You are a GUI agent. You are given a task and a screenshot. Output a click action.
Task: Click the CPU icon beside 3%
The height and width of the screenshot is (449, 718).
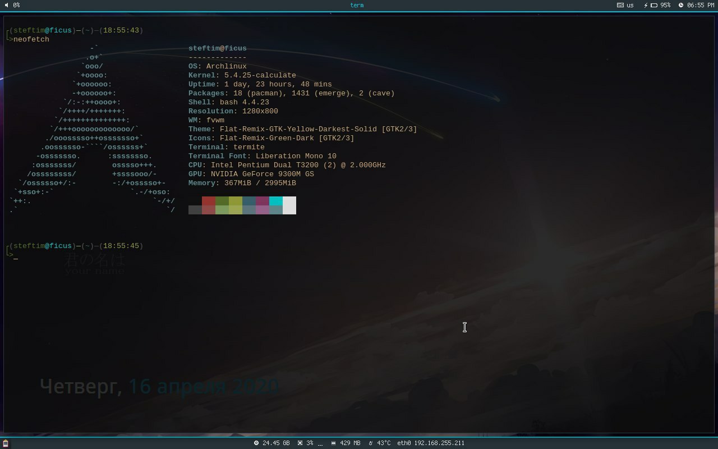(300, 443)
